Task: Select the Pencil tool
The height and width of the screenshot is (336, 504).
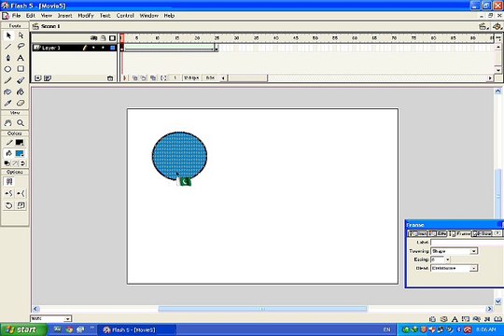Action: click(8, 80)
